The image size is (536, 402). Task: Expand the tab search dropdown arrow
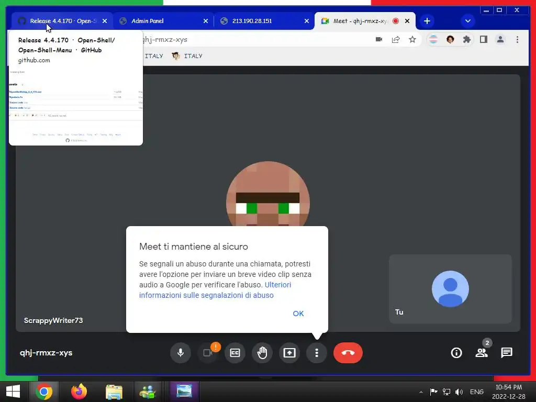[467, 21]
